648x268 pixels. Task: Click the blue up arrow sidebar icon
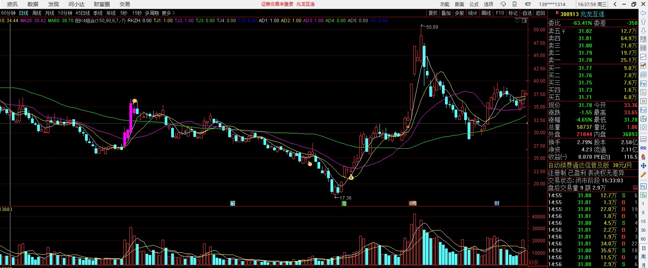pyautogui.click(x=643, y=22)
